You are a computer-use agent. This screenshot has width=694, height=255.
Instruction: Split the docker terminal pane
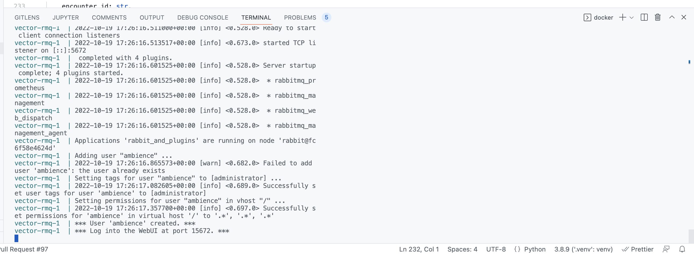[x=644, y=17]
